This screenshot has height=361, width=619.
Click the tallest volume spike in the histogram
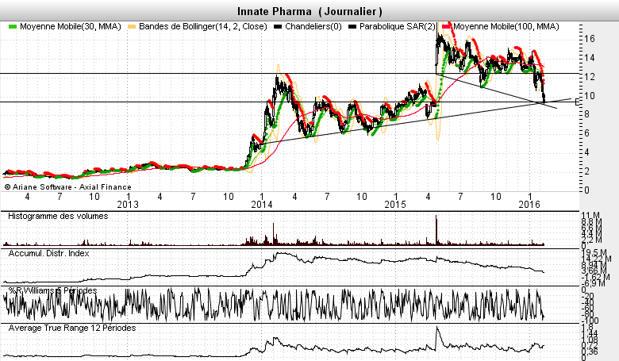click(436, 230)
